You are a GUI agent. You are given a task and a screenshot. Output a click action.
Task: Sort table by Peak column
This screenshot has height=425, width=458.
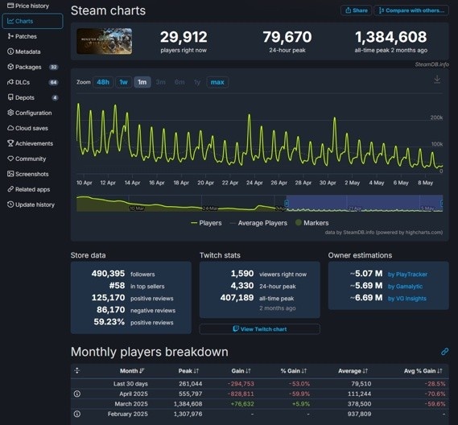[x=188, y=371]
